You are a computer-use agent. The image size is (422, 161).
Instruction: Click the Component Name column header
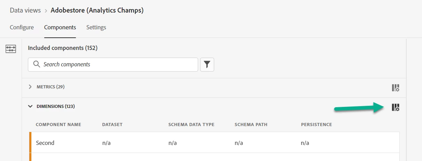click(x=58, y=125)
